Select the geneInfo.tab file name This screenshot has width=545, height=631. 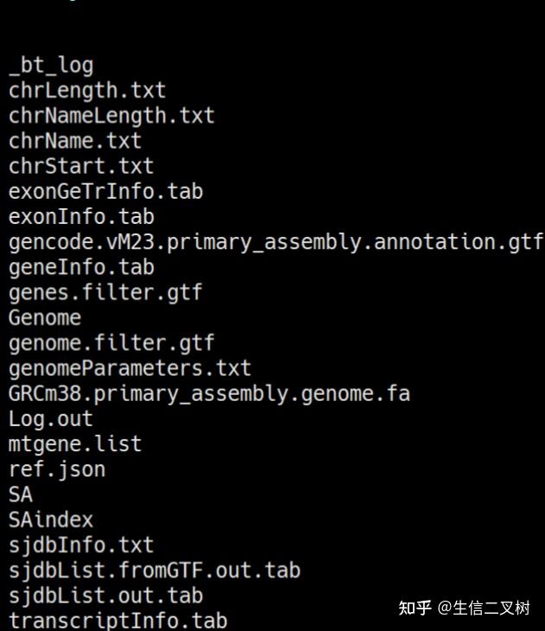81,266
